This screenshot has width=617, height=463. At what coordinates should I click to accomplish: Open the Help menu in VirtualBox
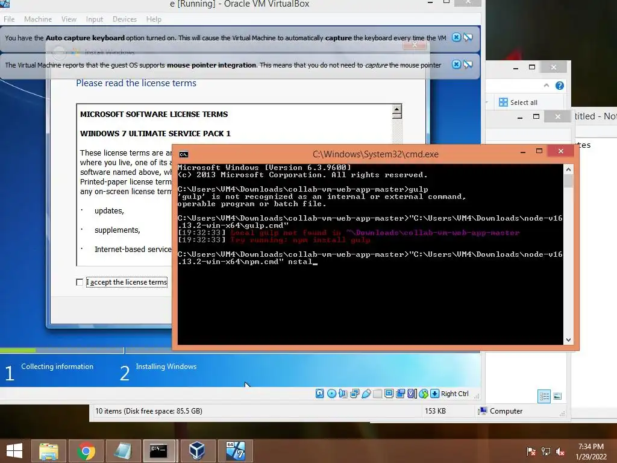tap(154, 19)
